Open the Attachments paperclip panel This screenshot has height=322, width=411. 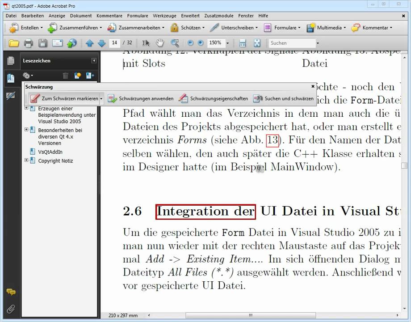[x=11, y=309]
